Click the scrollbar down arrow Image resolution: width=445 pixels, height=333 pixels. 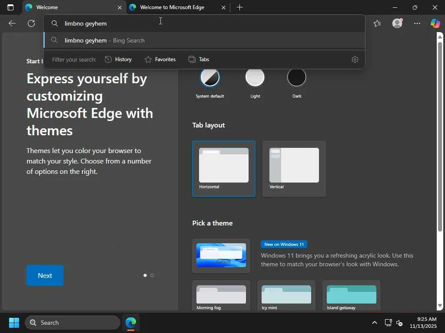point(440,306)
